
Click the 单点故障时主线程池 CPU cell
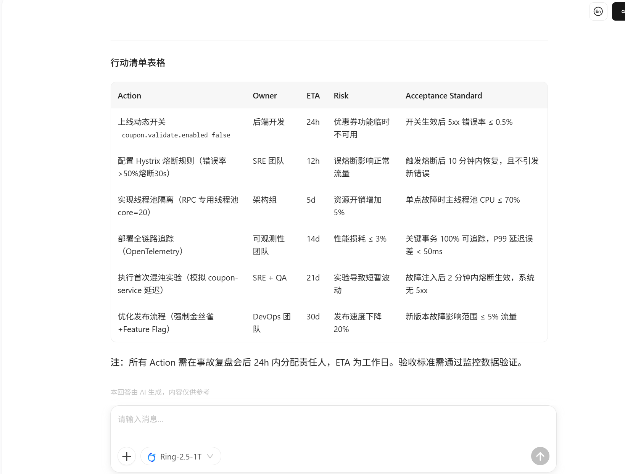click(462, 200)
